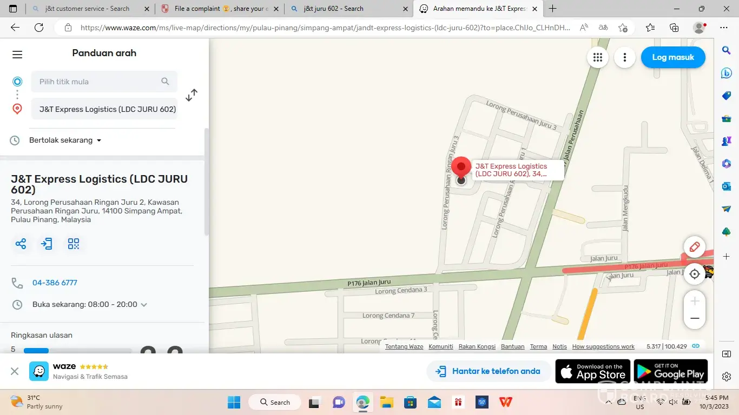Click the Log masuk button
This screenshot has width=739, height=415.
click(x=673, y=57)
